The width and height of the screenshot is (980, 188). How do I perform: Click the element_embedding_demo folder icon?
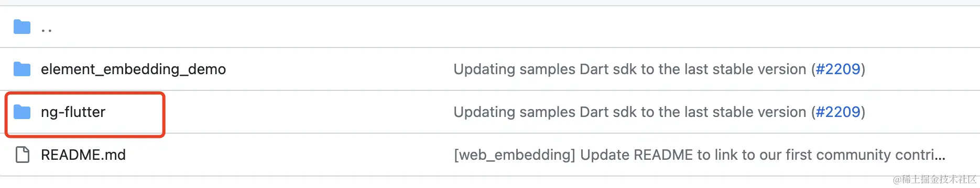22,69
